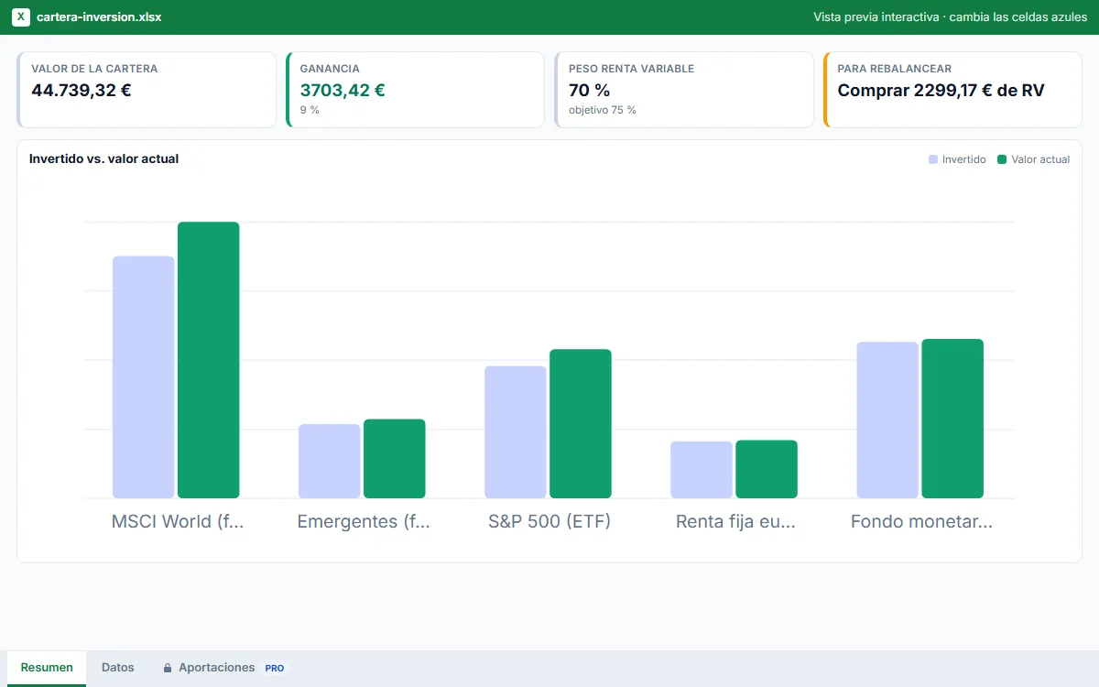Screen dimensions: 1099x687
Task: Open the Datos sheet tab
Action: 118,668
